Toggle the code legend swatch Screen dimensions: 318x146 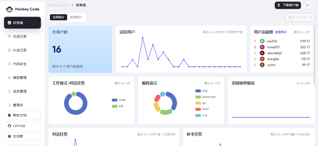115,100
